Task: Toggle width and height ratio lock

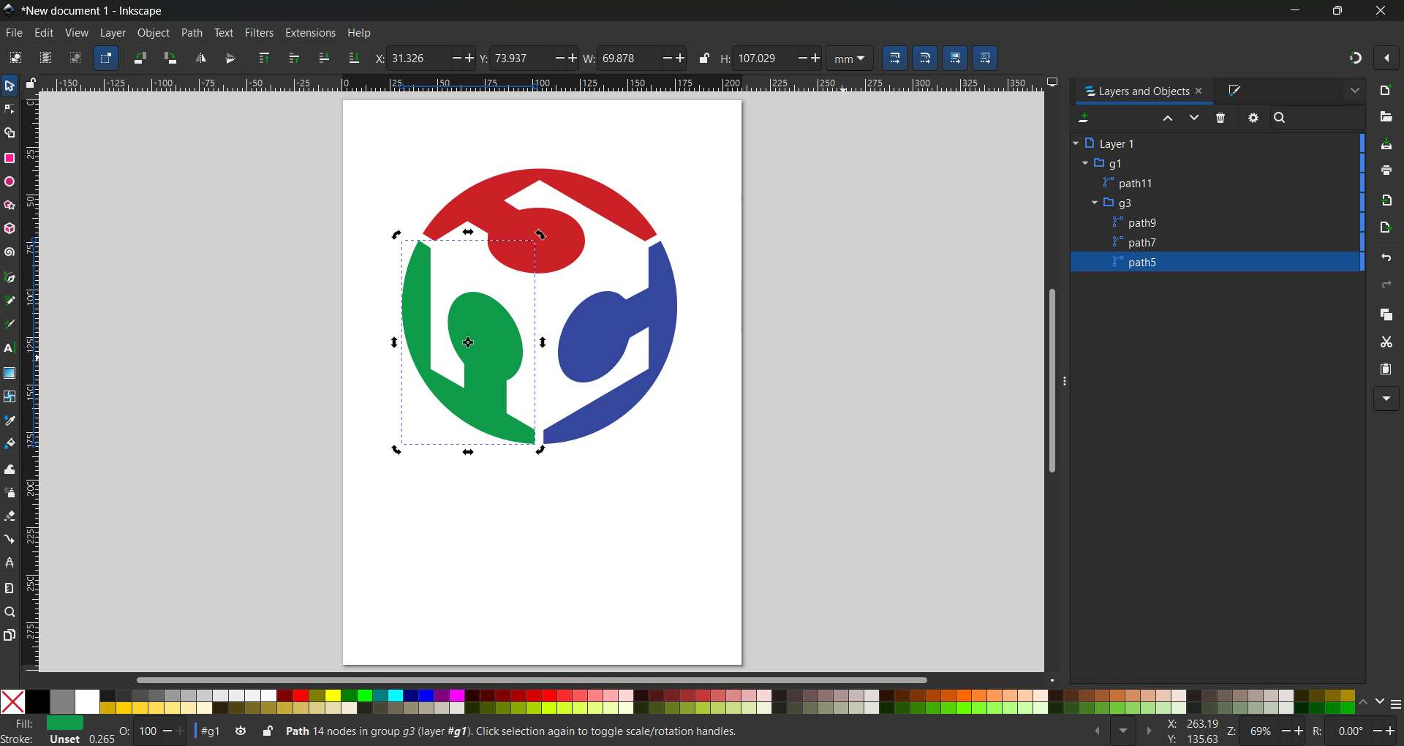Action: pos(703,59)
